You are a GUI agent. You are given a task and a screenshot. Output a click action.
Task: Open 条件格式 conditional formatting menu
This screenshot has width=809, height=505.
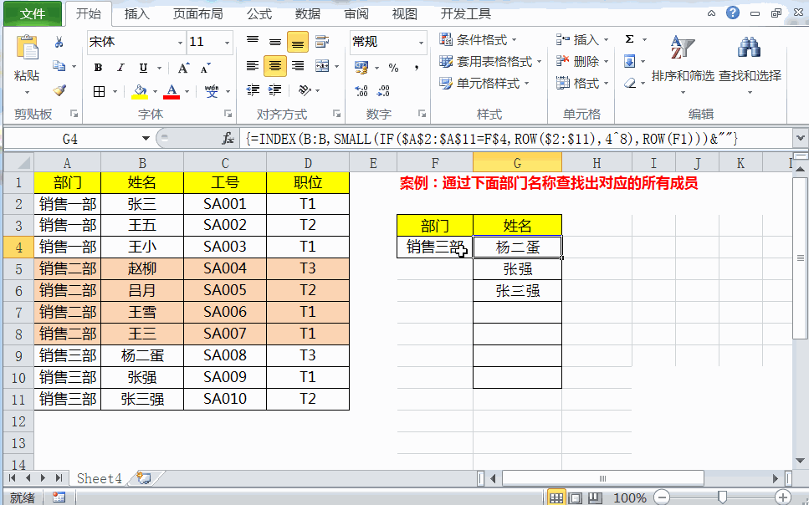(478, 40)
